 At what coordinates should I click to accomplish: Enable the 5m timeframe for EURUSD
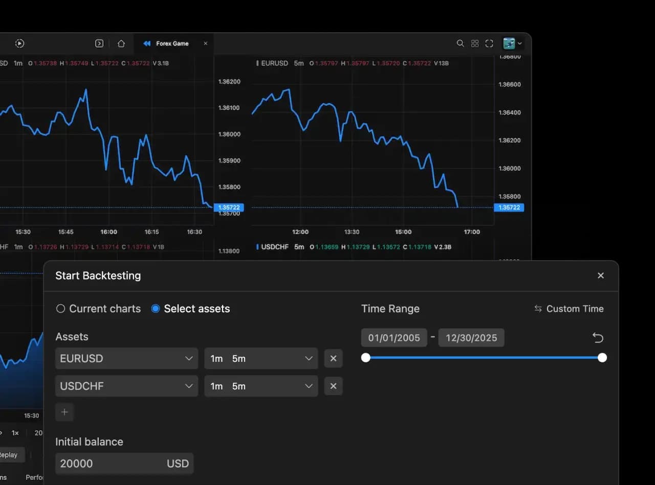[239, 358]
